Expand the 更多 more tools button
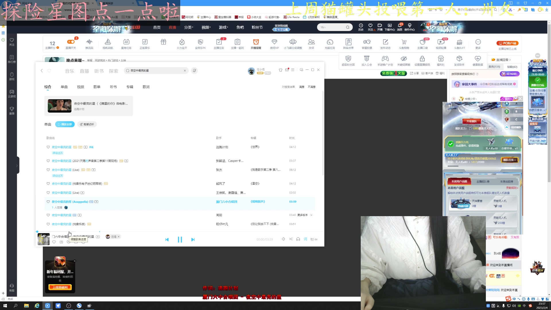This screenshot has height=310, width=551. 478,44
